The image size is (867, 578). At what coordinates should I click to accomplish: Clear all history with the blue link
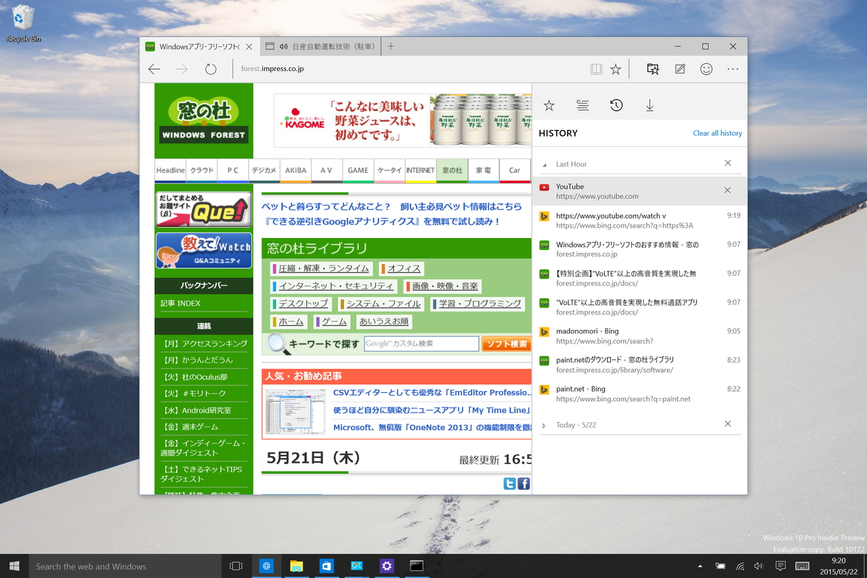tap(717, 133)
